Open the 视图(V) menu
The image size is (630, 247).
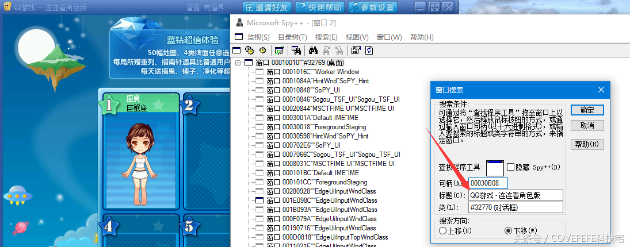click(x=357, y=37)
